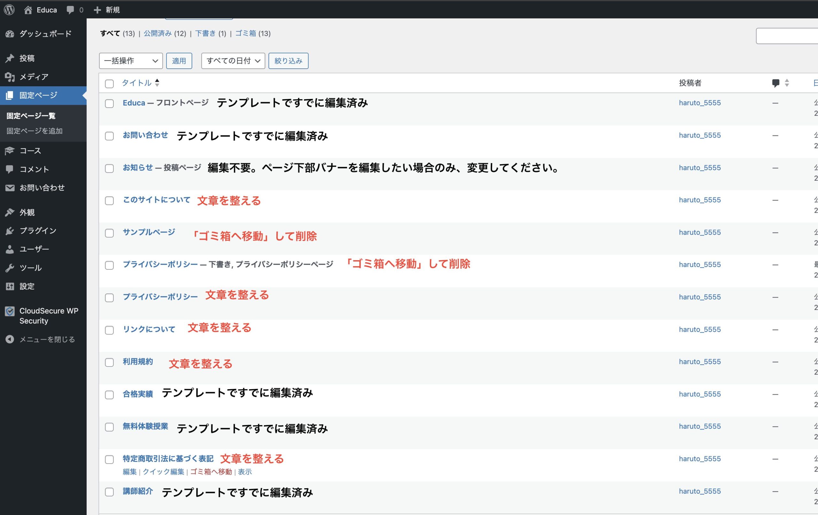Tick the select-all checkbox in table header
This screenshot has height=515, width=818.
click(109, 84)
